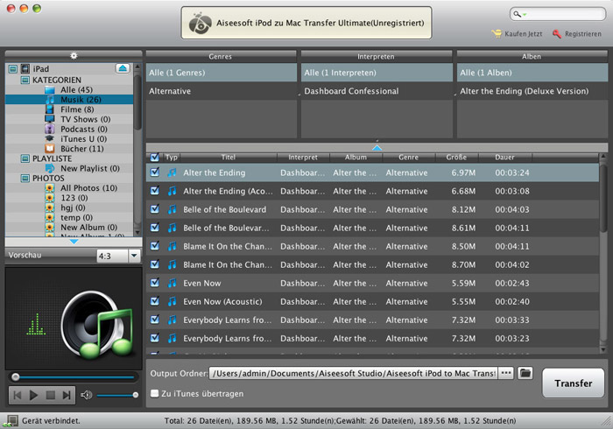Image resolution: width=613 pixels, height=429 pixels.
Task: Click the search magnifier icon
Action: [517, 14]
